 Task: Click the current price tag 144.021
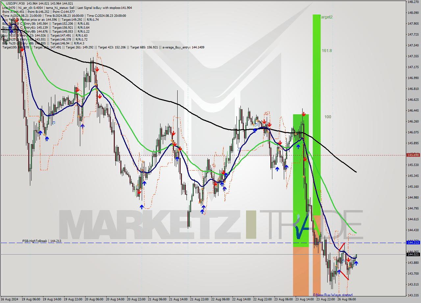pos(413,254)
